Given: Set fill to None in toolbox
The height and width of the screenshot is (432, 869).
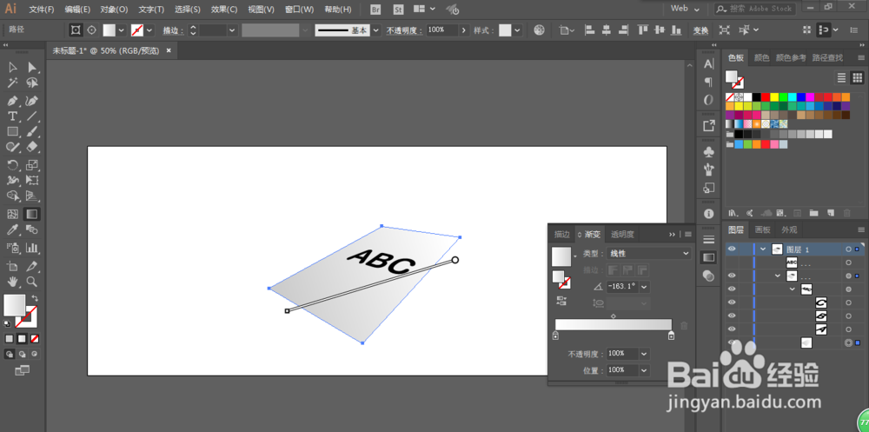Looking at the screenshot, I should [35, 338].
